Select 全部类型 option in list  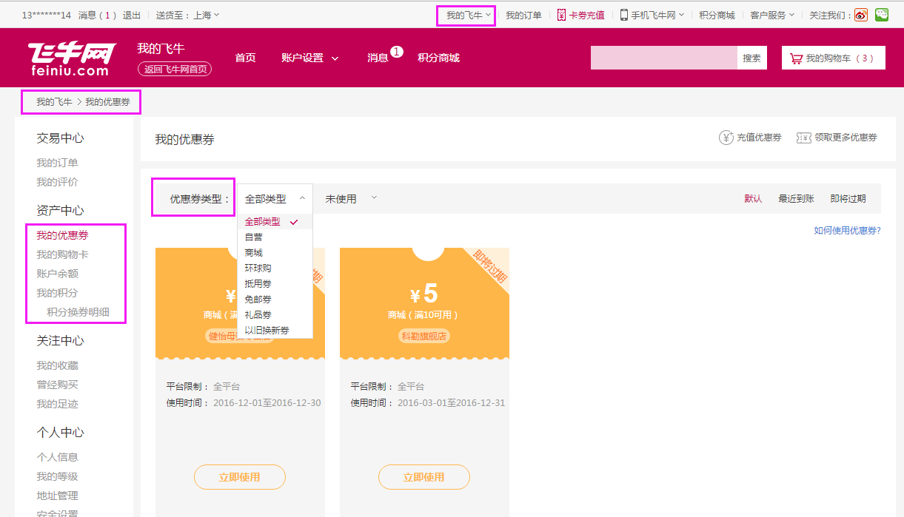275,222
